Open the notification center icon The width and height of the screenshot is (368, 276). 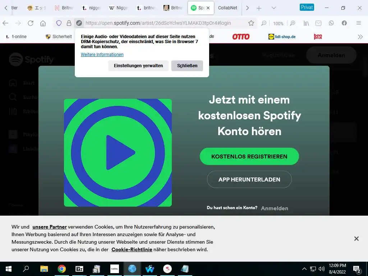tap(357, 269)
